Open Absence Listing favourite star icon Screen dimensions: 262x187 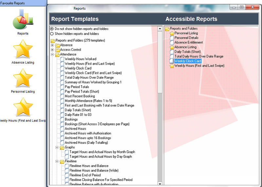tap(23, 49)
